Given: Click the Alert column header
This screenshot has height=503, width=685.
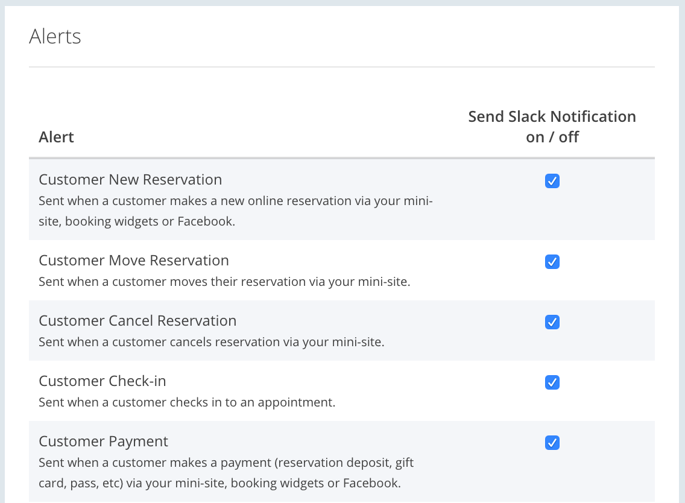Looking at the screenshot, I should pos(56,138).
